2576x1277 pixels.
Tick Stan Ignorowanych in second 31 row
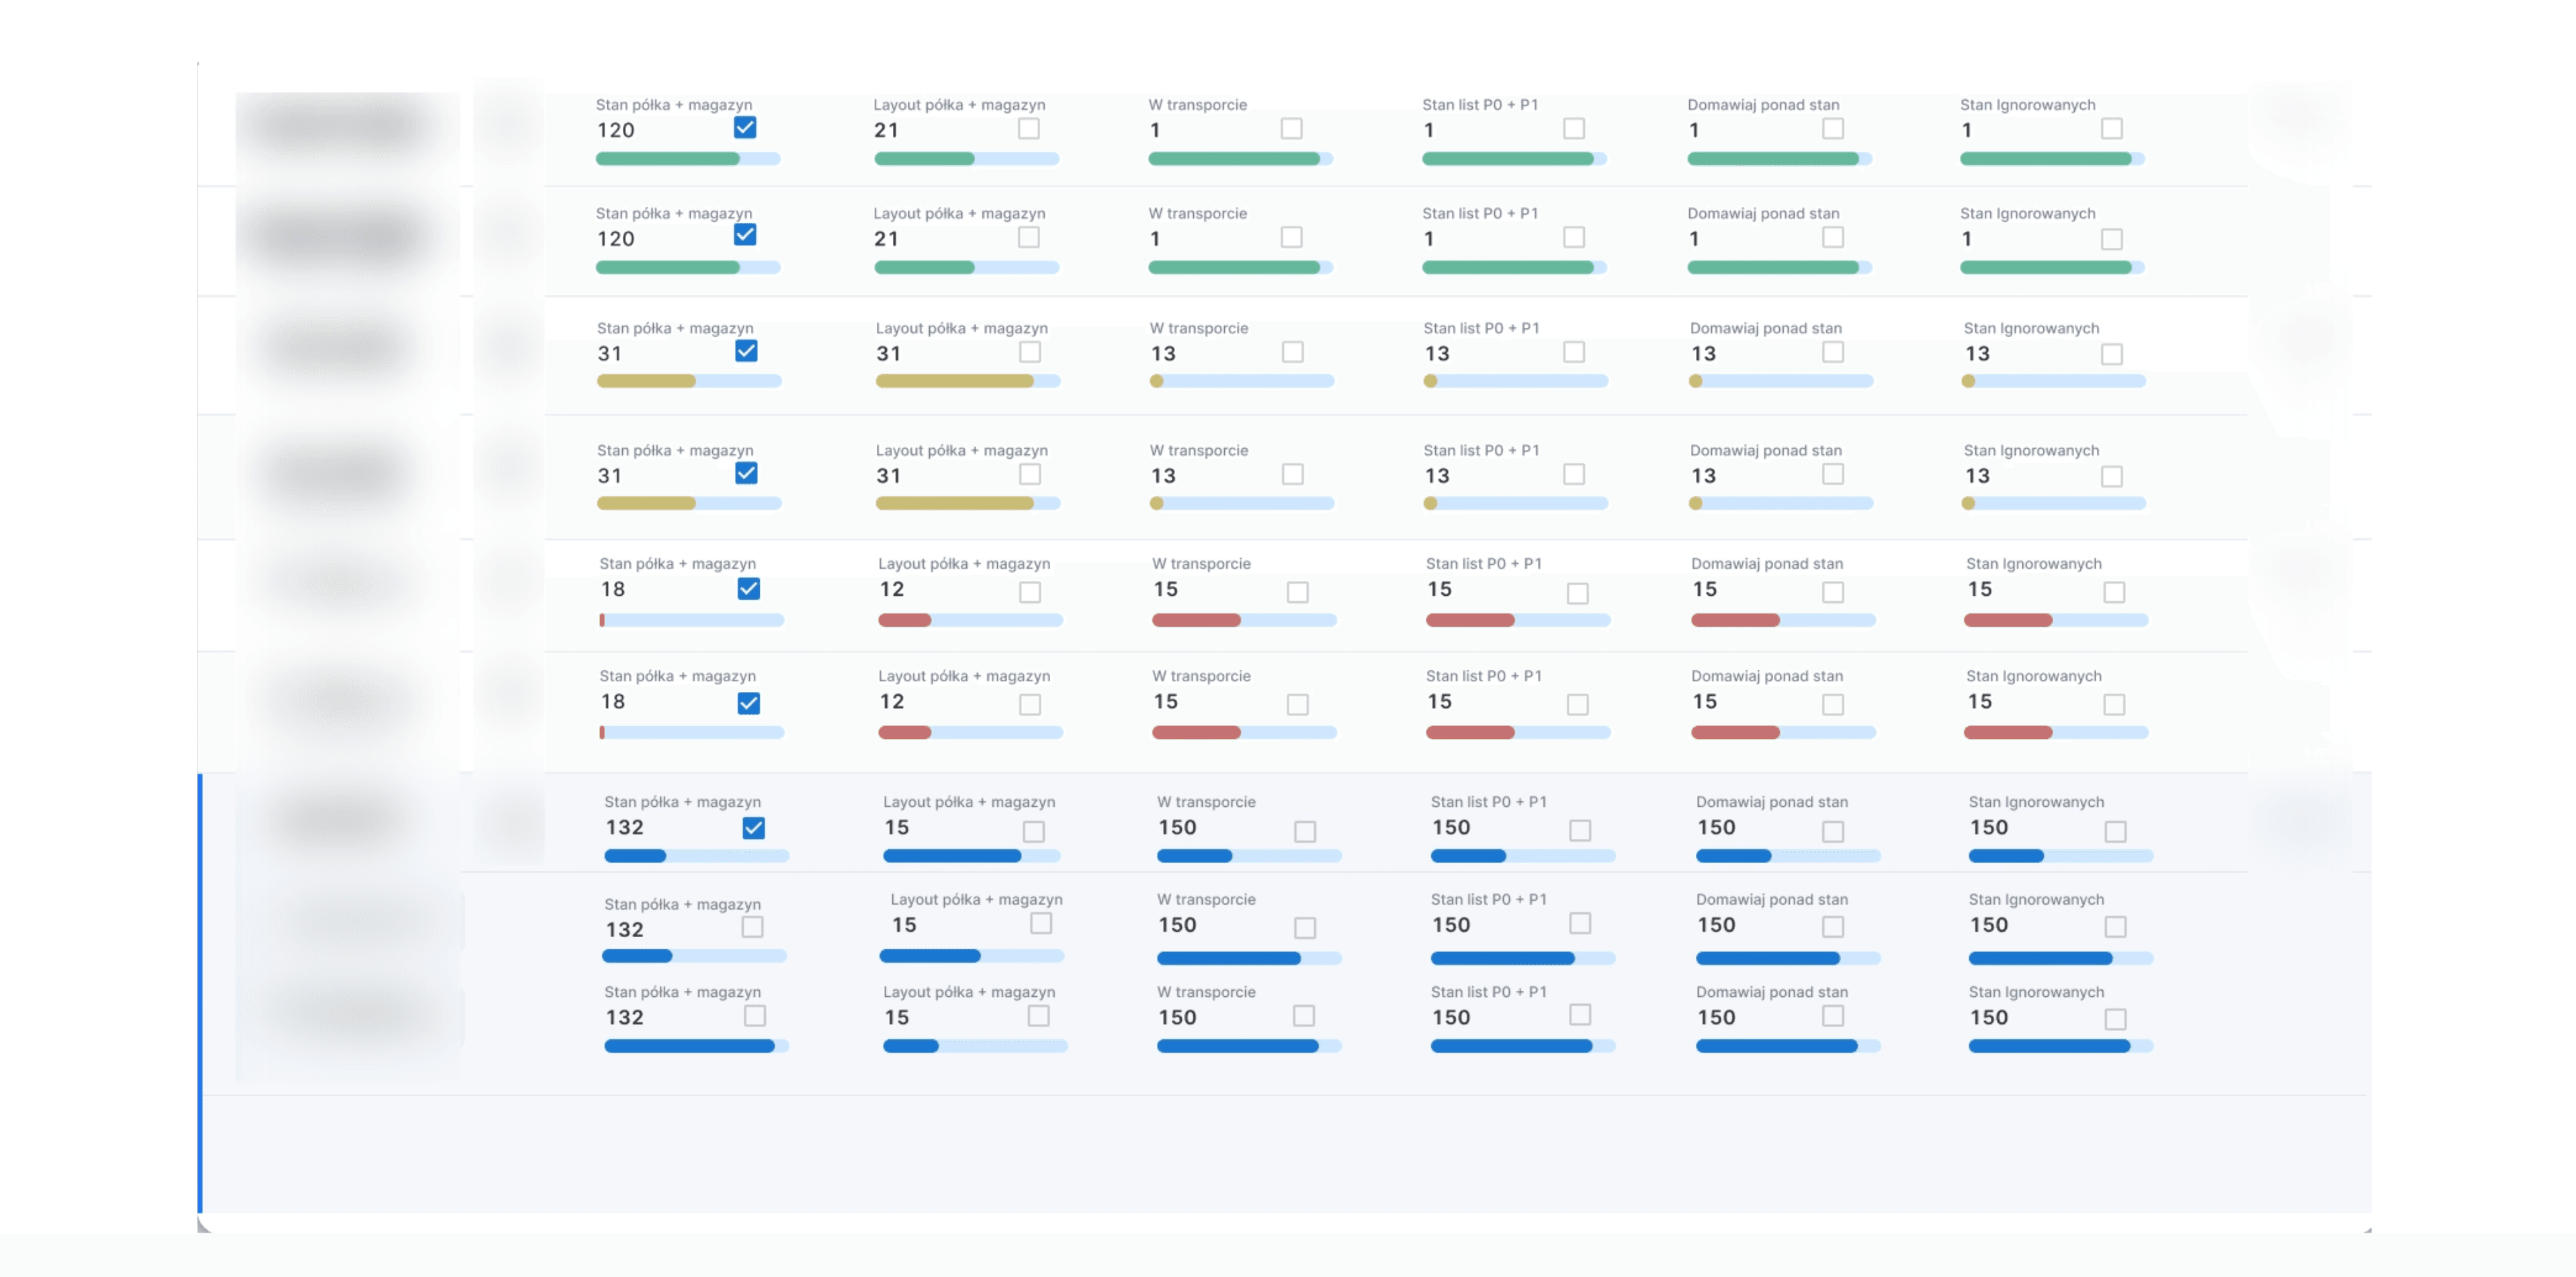pyautogui.click(x=2112, y=476)
